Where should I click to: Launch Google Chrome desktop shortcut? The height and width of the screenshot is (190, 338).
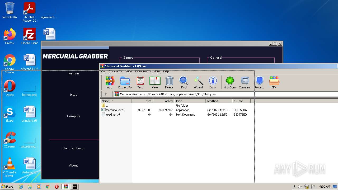coord(10,64)
